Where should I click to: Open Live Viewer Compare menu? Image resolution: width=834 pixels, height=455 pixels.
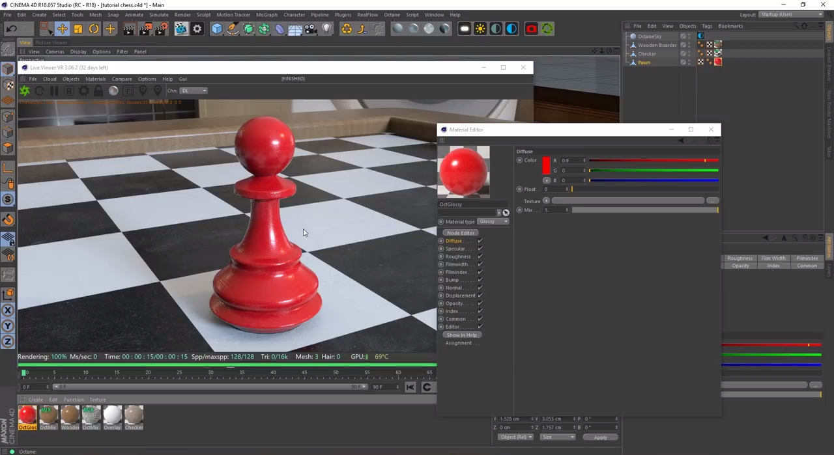pos(122,79)
